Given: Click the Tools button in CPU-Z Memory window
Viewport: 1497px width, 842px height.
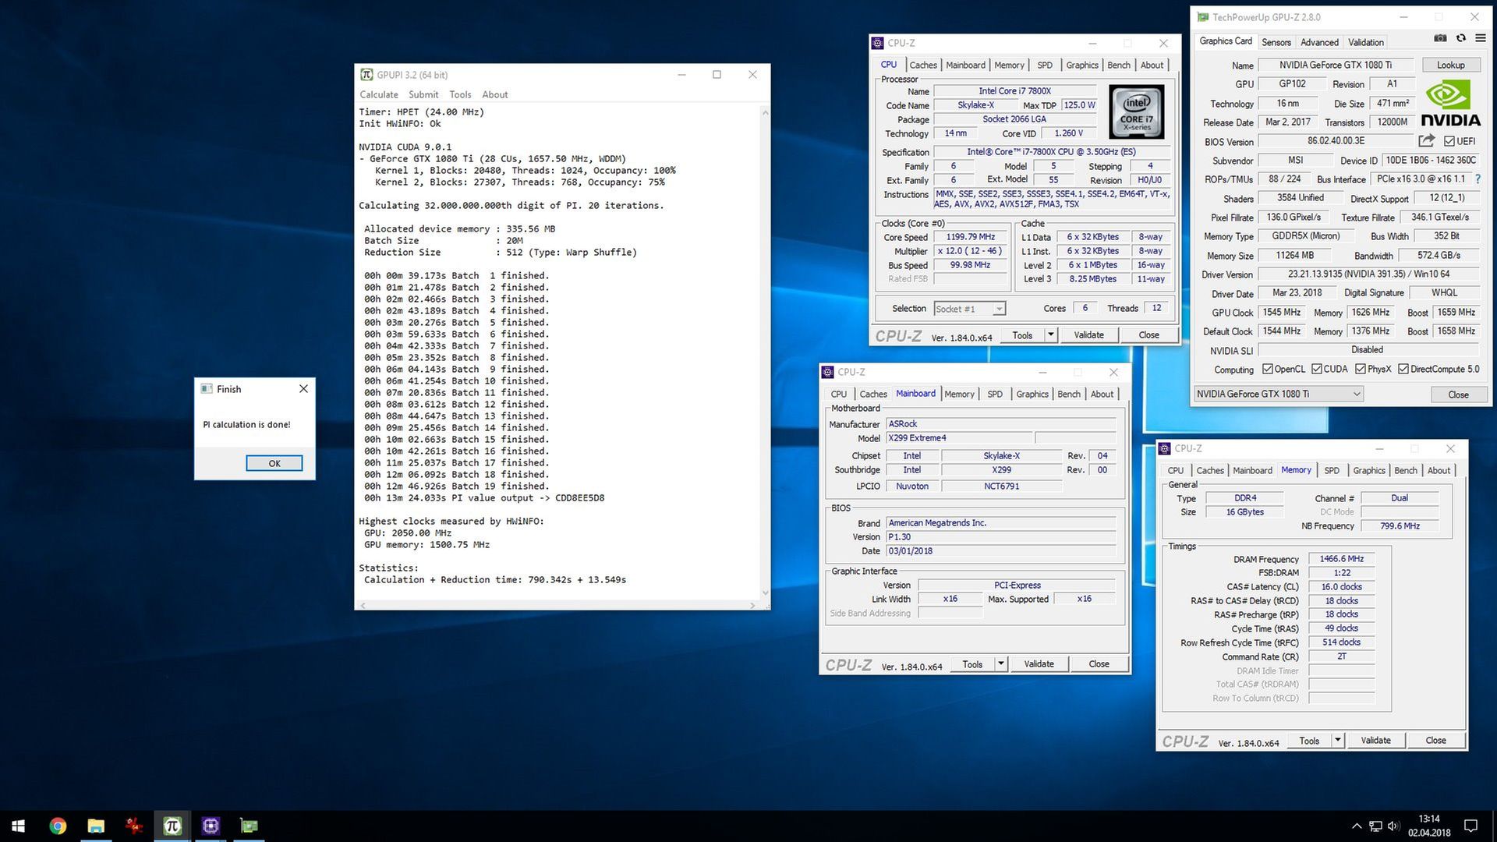Looking at the screenshot, I should tap(1309, 741).
